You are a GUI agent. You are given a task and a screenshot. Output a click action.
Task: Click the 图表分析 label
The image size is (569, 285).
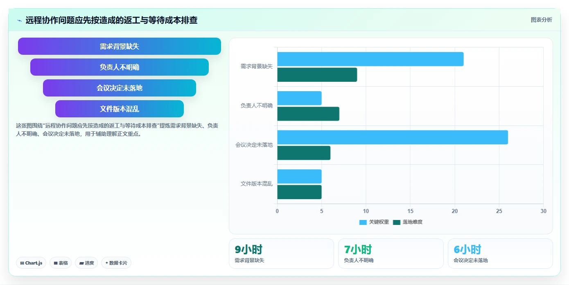[541, 20]
